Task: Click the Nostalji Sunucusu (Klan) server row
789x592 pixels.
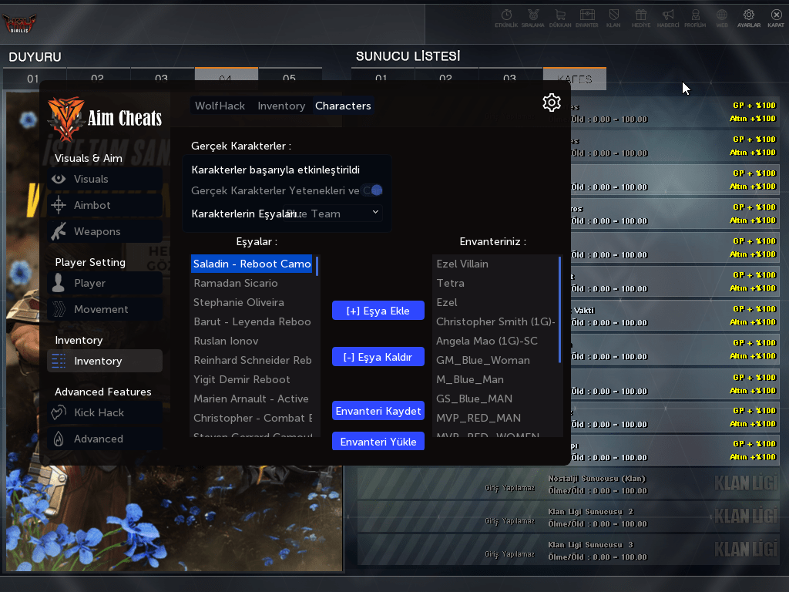Action: pyautogui.click(x=569, y=484)
